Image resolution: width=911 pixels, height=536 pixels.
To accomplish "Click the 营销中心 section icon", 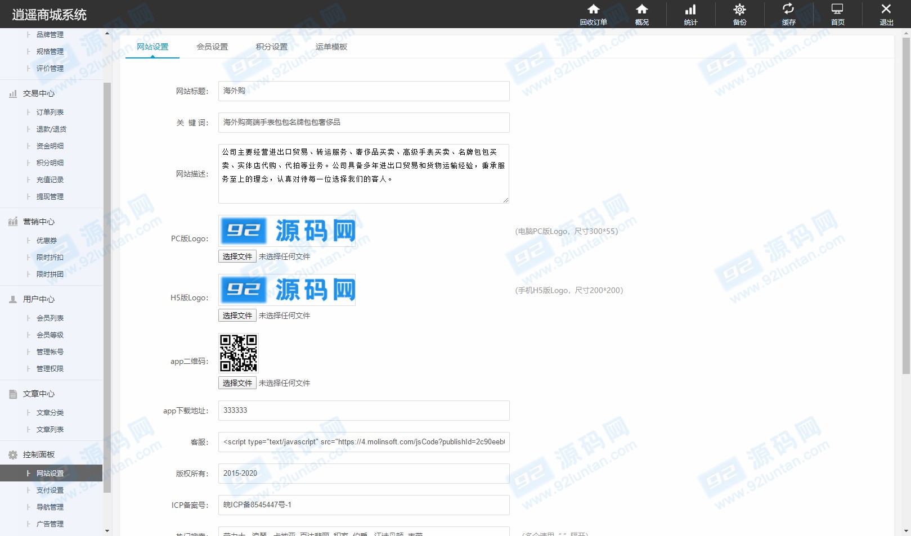I will 13,222.
